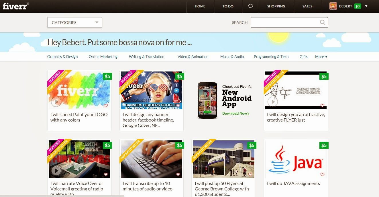379x197 pixels.
Task: Favorite the banner header gig heart
Action: coord(178,106)
